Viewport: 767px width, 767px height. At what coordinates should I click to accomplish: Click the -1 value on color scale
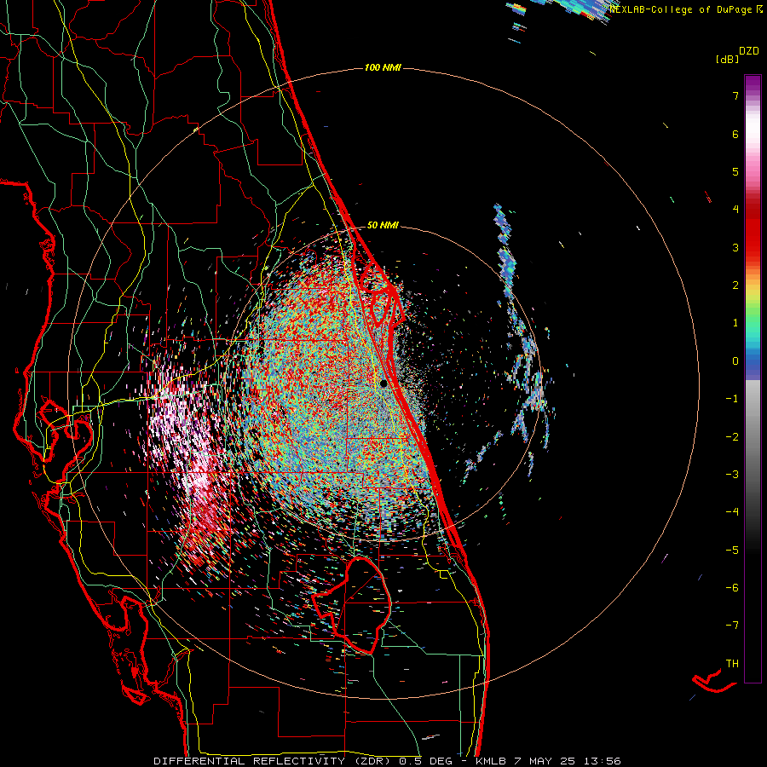[732, 399]
